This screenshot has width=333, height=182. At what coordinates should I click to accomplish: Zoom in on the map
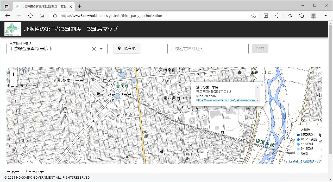click(x=14, y=74)
